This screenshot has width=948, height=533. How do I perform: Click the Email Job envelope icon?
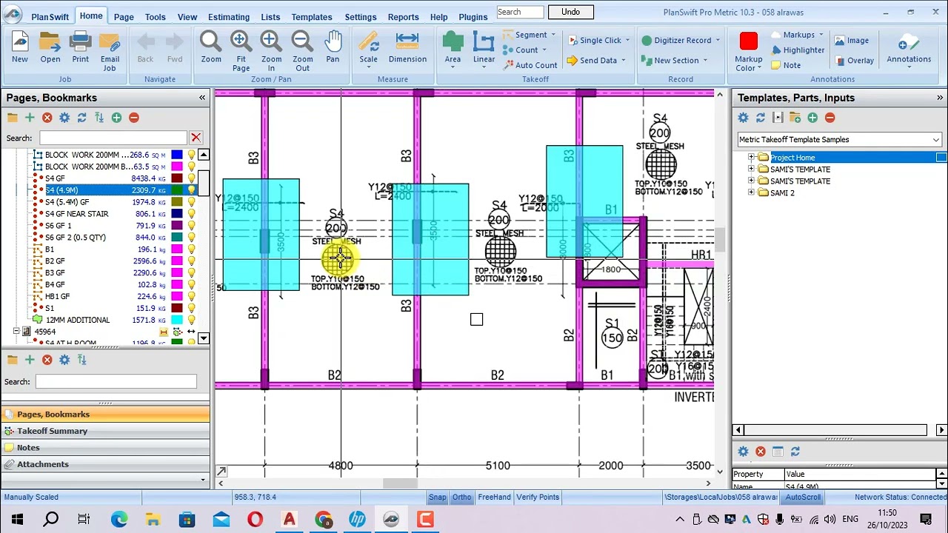click(x=110, y=51)
